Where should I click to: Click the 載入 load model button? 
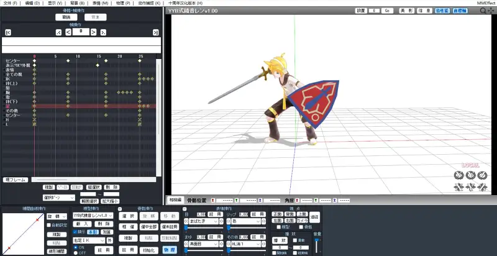82,224
